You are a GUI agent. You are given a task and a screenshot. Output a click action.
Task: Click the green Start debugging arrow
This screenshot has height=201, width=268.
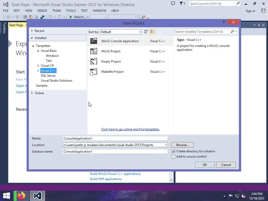tap(71, 17)
